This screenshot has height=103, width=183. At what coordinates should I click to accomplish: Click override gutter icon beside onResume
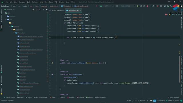(52, 74)
